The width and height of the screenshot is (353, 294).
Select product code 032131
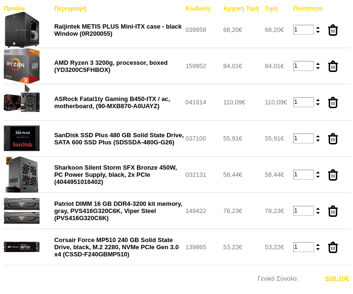(196, 175)
